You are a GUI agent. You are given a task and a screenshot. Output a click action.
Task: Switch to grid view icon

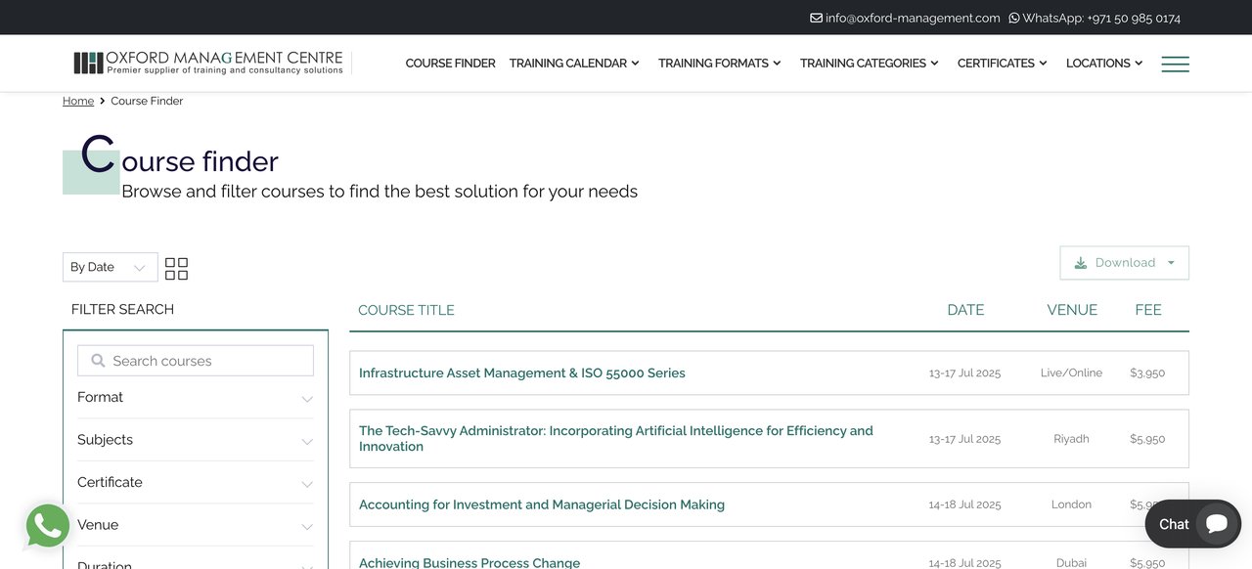click(176, 269)
